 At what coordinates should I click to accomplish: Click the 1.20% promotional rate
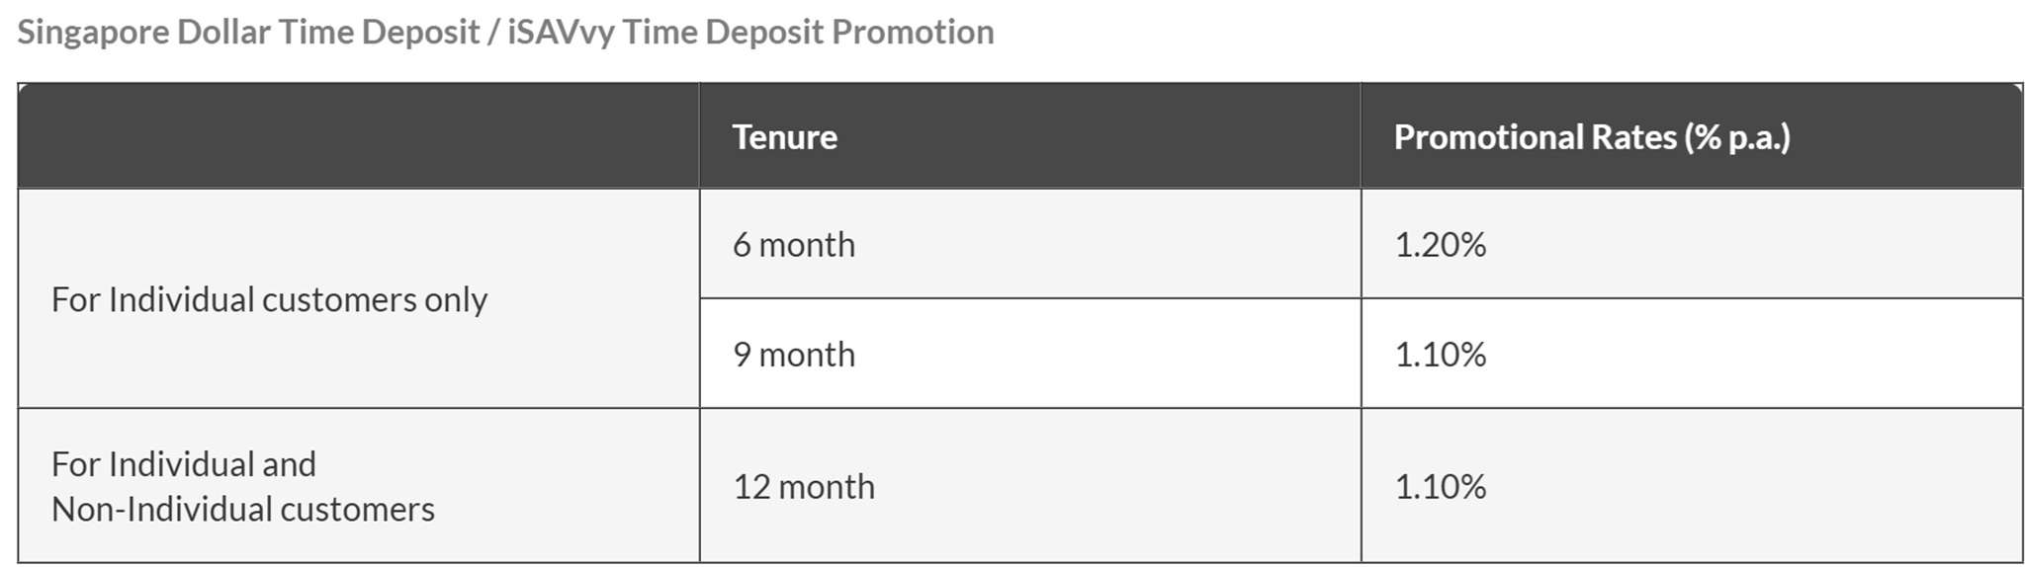pyautogui.click(x=1440, y=245)
